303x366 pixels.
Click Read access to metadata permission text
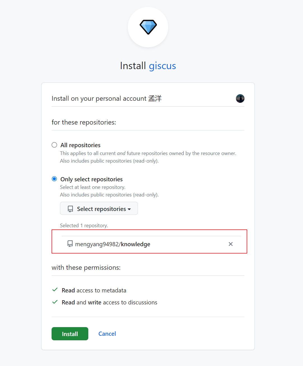click(94, 290)
